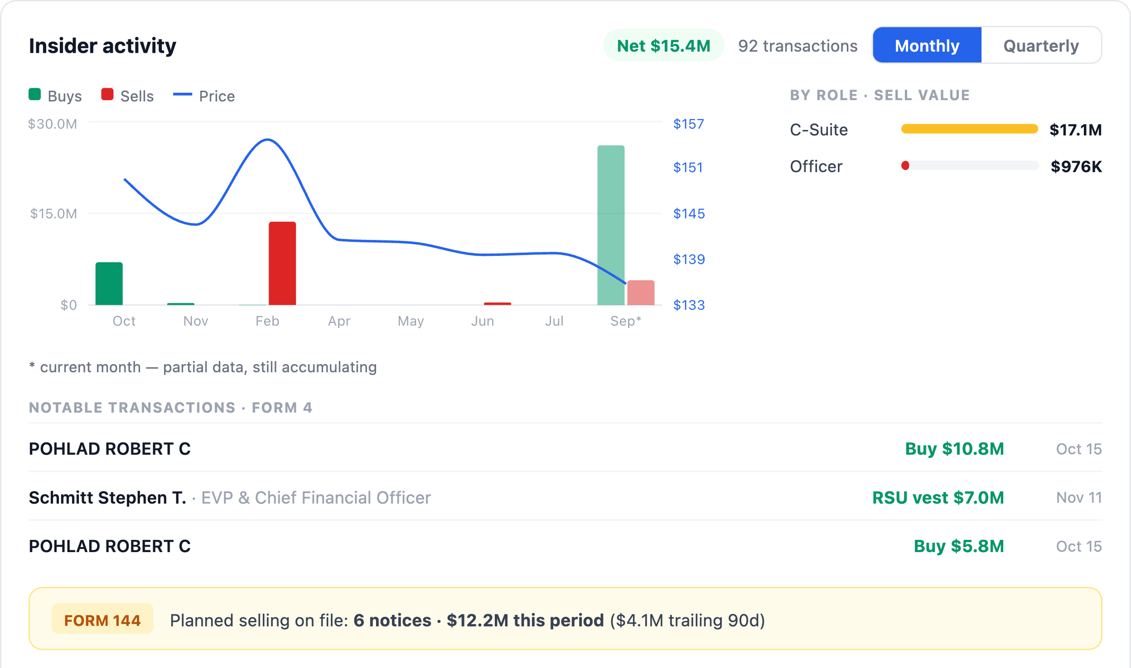The width and height of the screenshot is (1131, 668).
Task: Open the POHLAD ROBERT C Buy $10.8M row
Action: pos(565,448)
